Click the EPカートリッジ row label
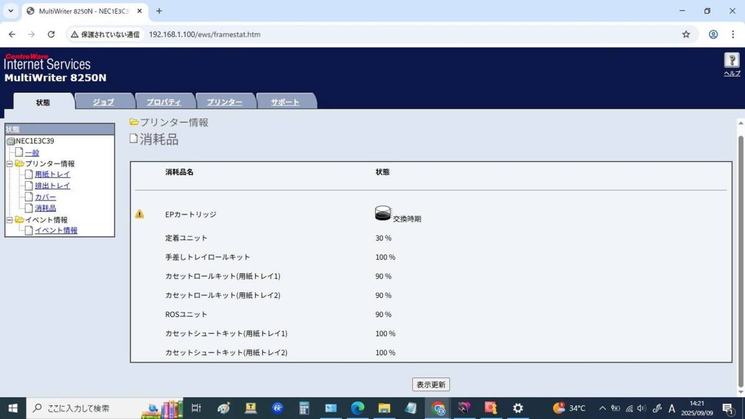Screen dimensions: 745x419 click(191, 214)
